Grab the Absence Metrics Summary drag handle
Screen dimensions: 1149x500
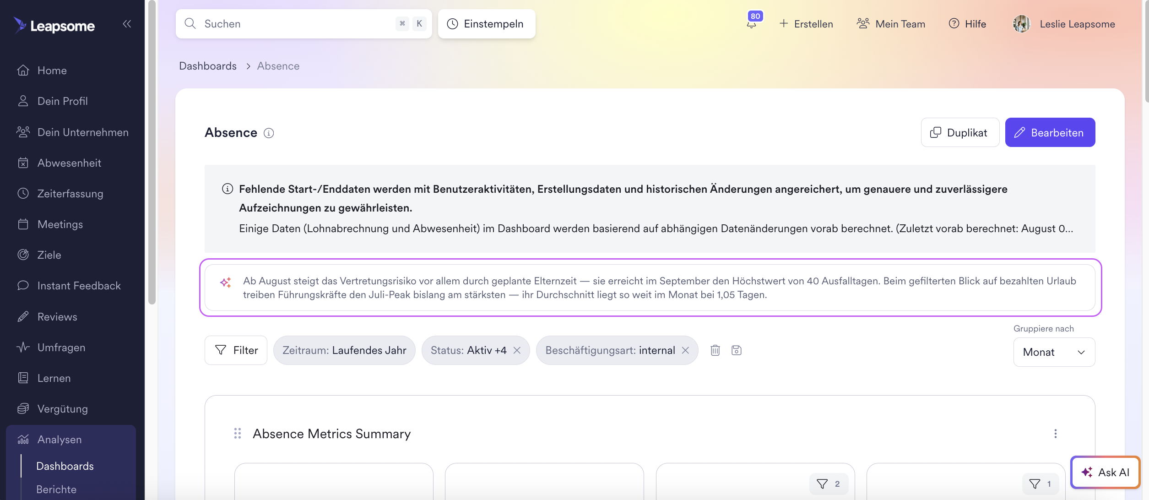238,433
